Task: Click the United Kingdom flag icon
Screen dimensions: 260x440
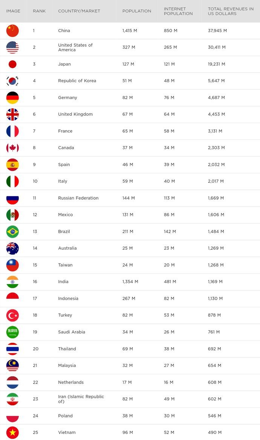Action: pos(12,114)
